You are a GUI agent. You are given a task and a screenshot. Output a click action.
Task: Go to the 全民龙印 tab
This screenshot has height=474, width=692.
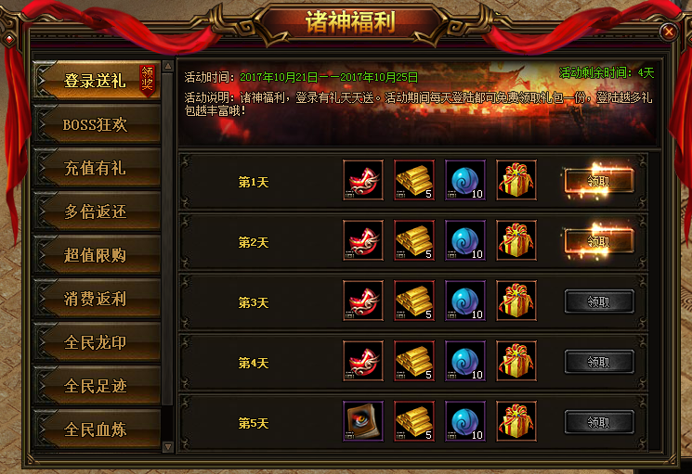click(97, 342)
